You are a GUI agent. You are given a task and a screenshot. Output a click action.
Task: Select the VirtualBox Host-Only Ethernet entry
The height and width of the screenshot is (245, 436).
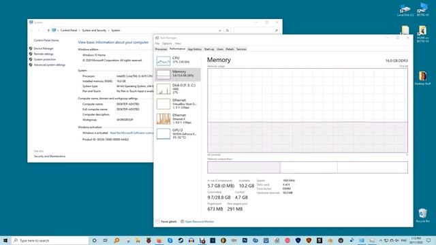click(177, 103)
